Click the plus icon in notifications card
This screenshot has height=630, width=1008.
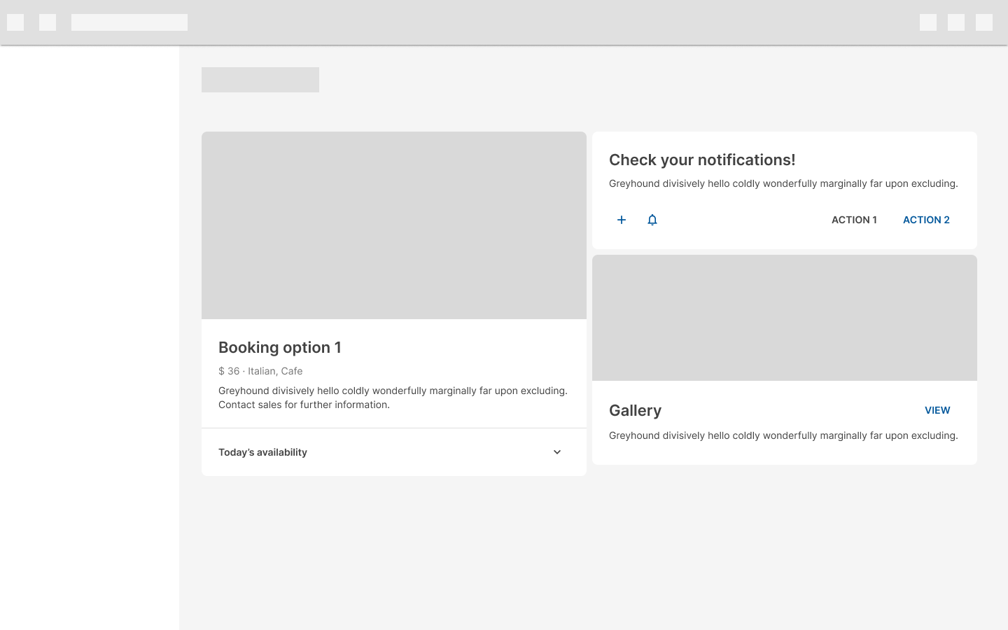[621, 220]
